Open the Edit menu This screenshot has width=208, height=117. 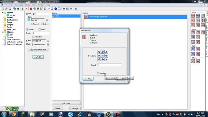coord(11,5)
